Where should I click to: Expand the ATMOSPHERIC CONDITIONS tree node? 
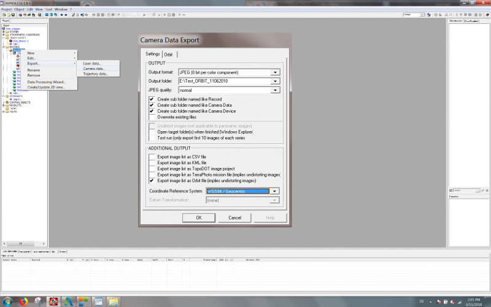point(4,35)
